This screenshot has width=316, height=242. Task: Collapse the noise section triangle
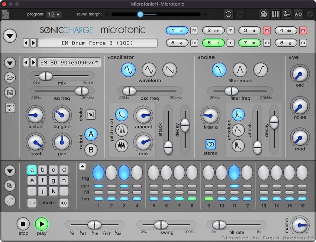pyautogui.click(x=199, y=58)
